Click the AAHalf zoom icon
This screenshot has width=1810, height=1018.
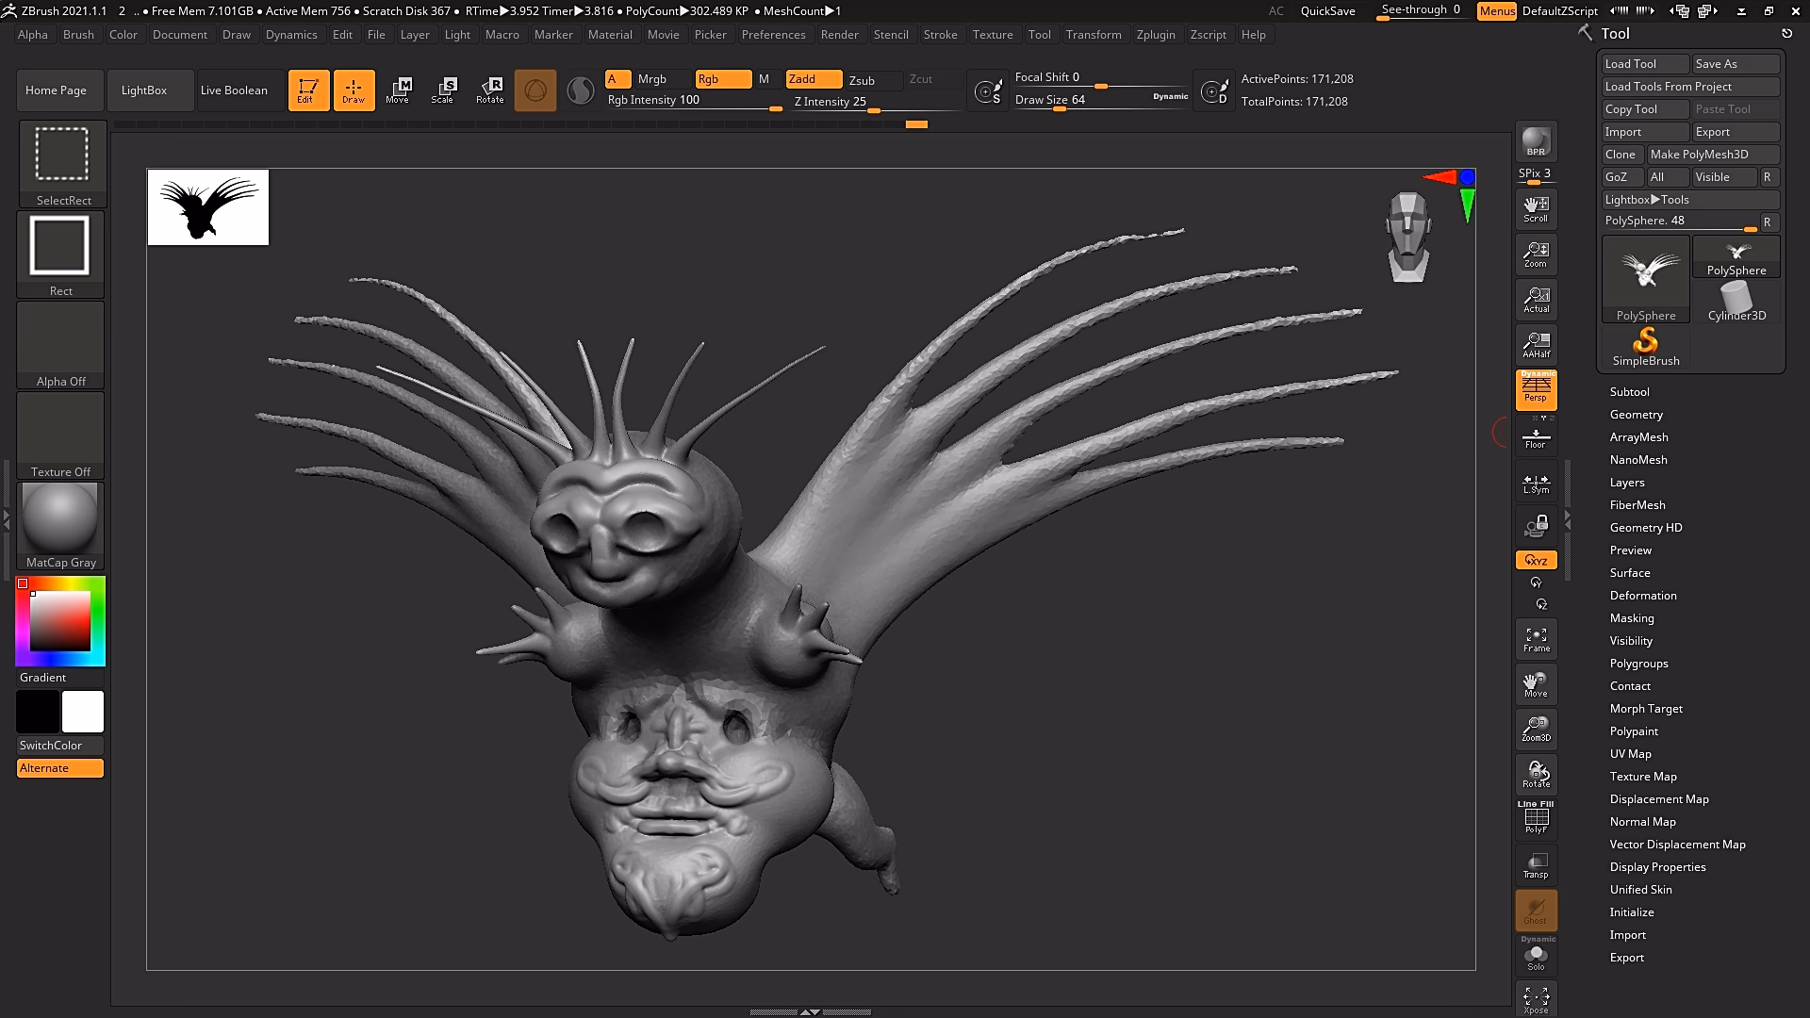pyautogui.click(x=1536, y=345)
